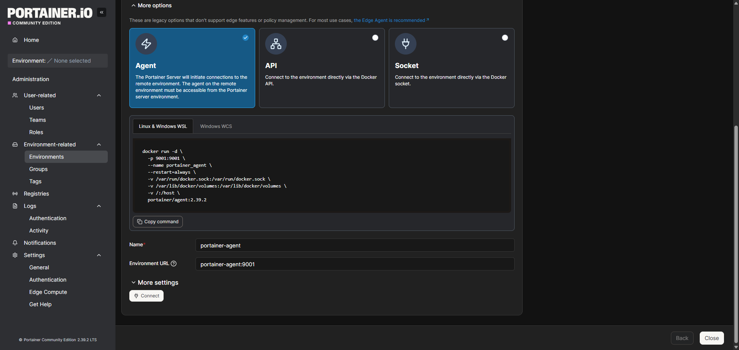
Task: Click the Back button
Action: click(x=682, y=338)
